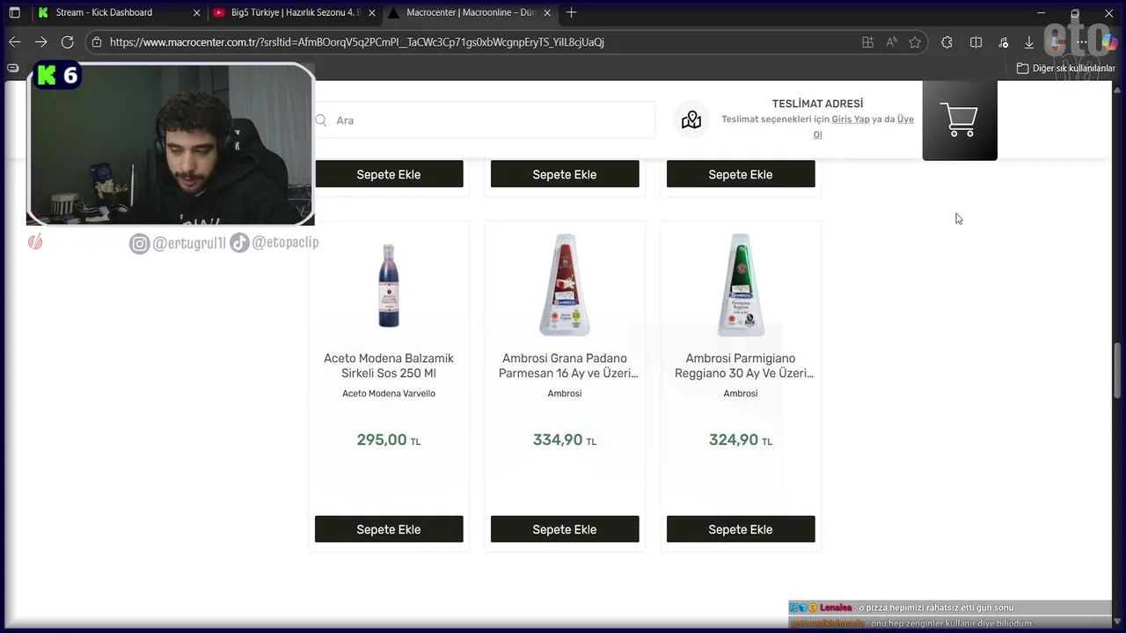The image size is (1126, 633).
Task: Open Ambrosi Parmigiano Reggiano product image
Action: tap(741, 285)
